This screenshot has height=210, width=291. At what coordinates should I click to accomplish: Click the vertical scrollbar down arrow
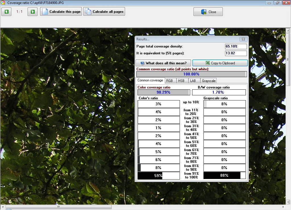[288, 202]
